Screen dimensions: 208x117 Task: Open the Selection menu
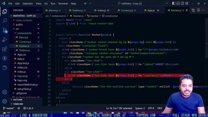pos(28,4)
